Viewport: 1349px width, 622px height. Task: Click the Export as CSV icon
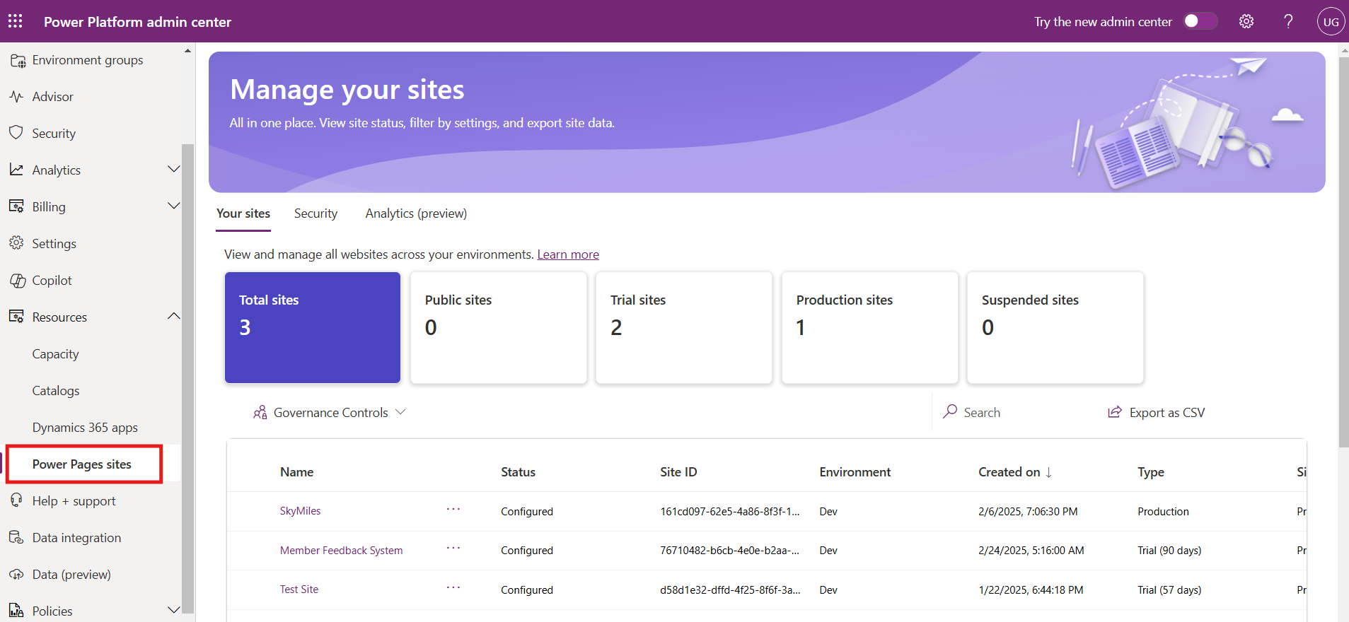[1115, 412]
